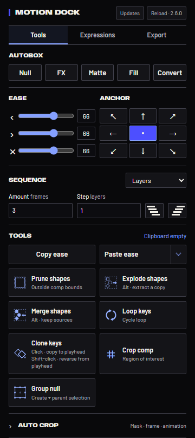Click the Paste ease button
Image resolution: width=195 pixels, height=438 pixels.
pyautogui.click(x=135, y=254)
